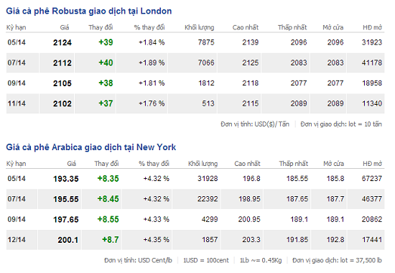Viewport: 395px width, 273px height.
Task: Click the Robusta table 'Khối lượng' column header
Action: (x=199, y=27)
